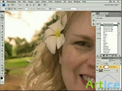The width and height of the screenshot is (122, 91).
Task: Choose Warming Filter (LBA) from list
Action: point(109,25)
